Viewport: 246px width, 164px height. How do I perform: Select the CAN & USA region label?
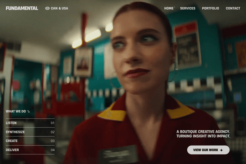tap(60, 8)
